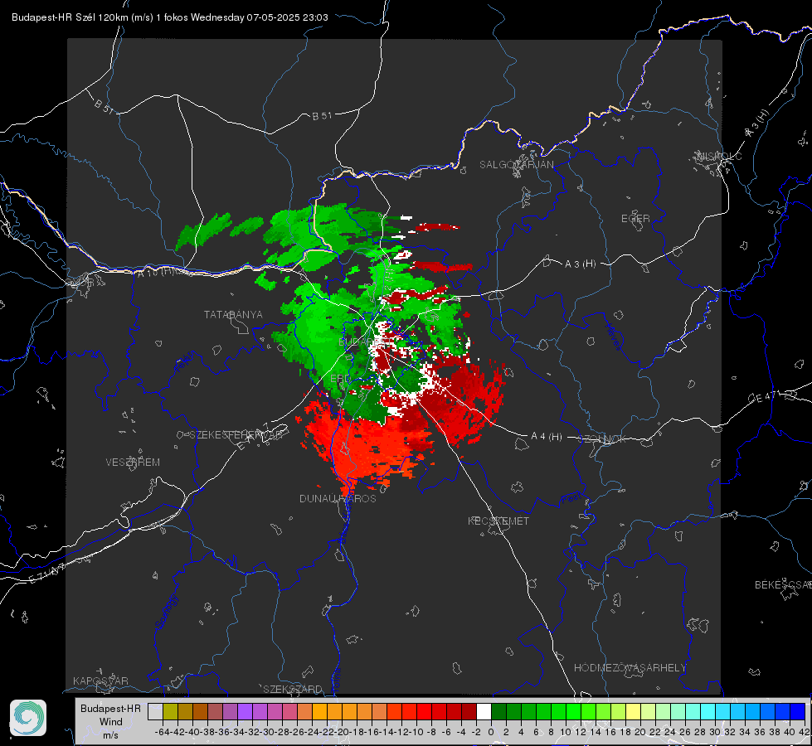Click the KECSKEMÉT city label
This screenshot has width=812, height=746.
tap(498, 521)
